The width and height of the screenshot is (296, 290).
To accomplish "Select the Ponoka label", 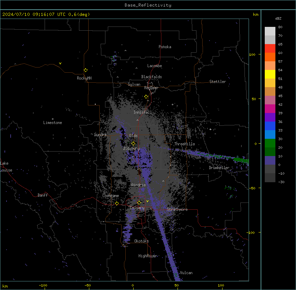I will click(x=165, y=47).
